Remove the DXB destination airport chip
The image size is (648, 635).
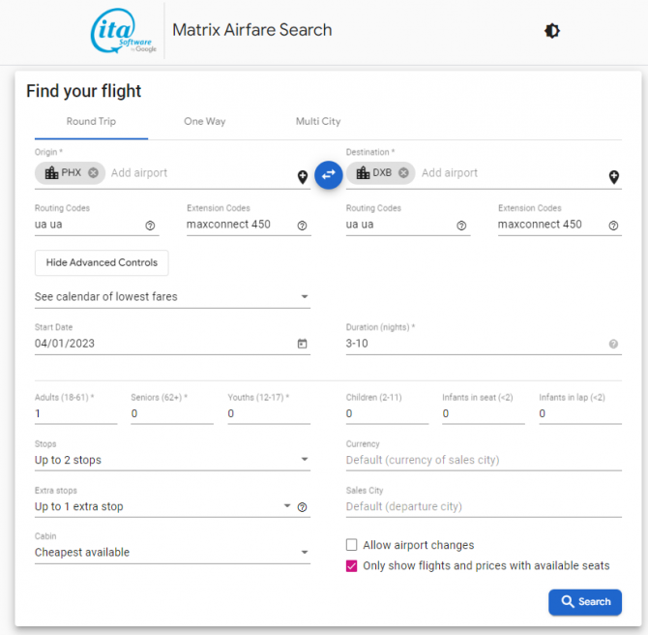(x=403, y=172)
